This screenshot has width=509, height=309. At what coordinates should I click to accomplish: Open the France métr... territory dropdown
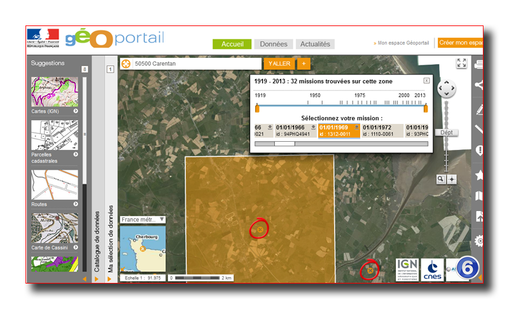[143, 219]
